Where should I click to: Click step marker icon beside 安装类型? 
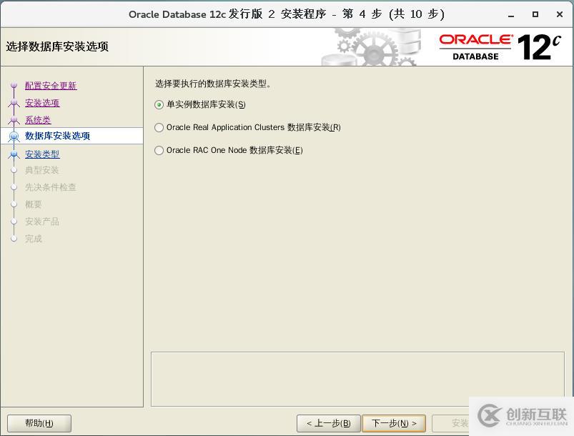(14, 154)
